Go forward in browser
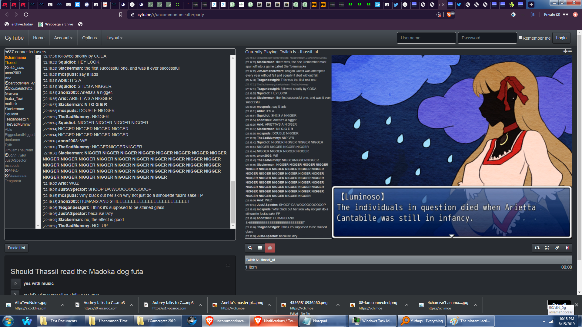 (16, 15)
